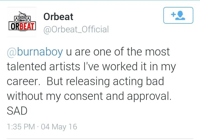
Task: Tap the person silhouette in follow button
Action: (x=182, y=16)
